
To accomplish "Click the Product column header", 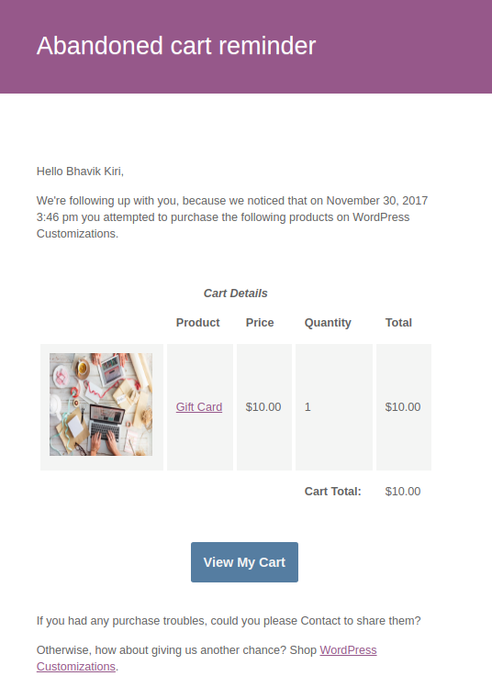I will [197, 323].
